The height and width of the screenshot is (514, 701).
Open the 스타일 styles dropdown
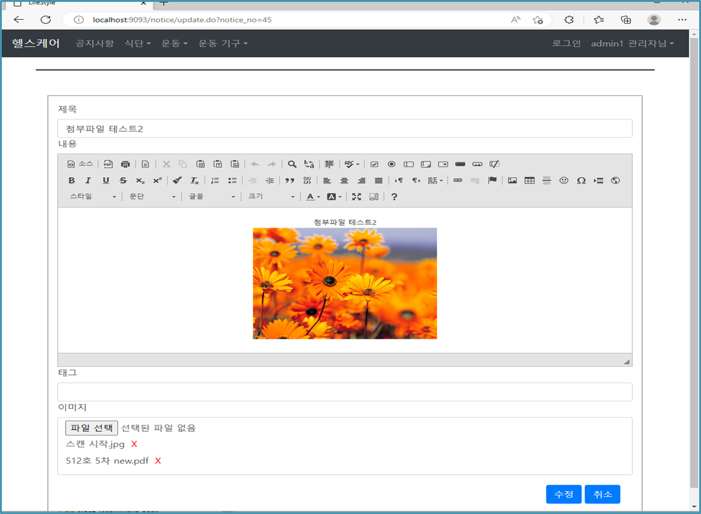pos(93,197)
